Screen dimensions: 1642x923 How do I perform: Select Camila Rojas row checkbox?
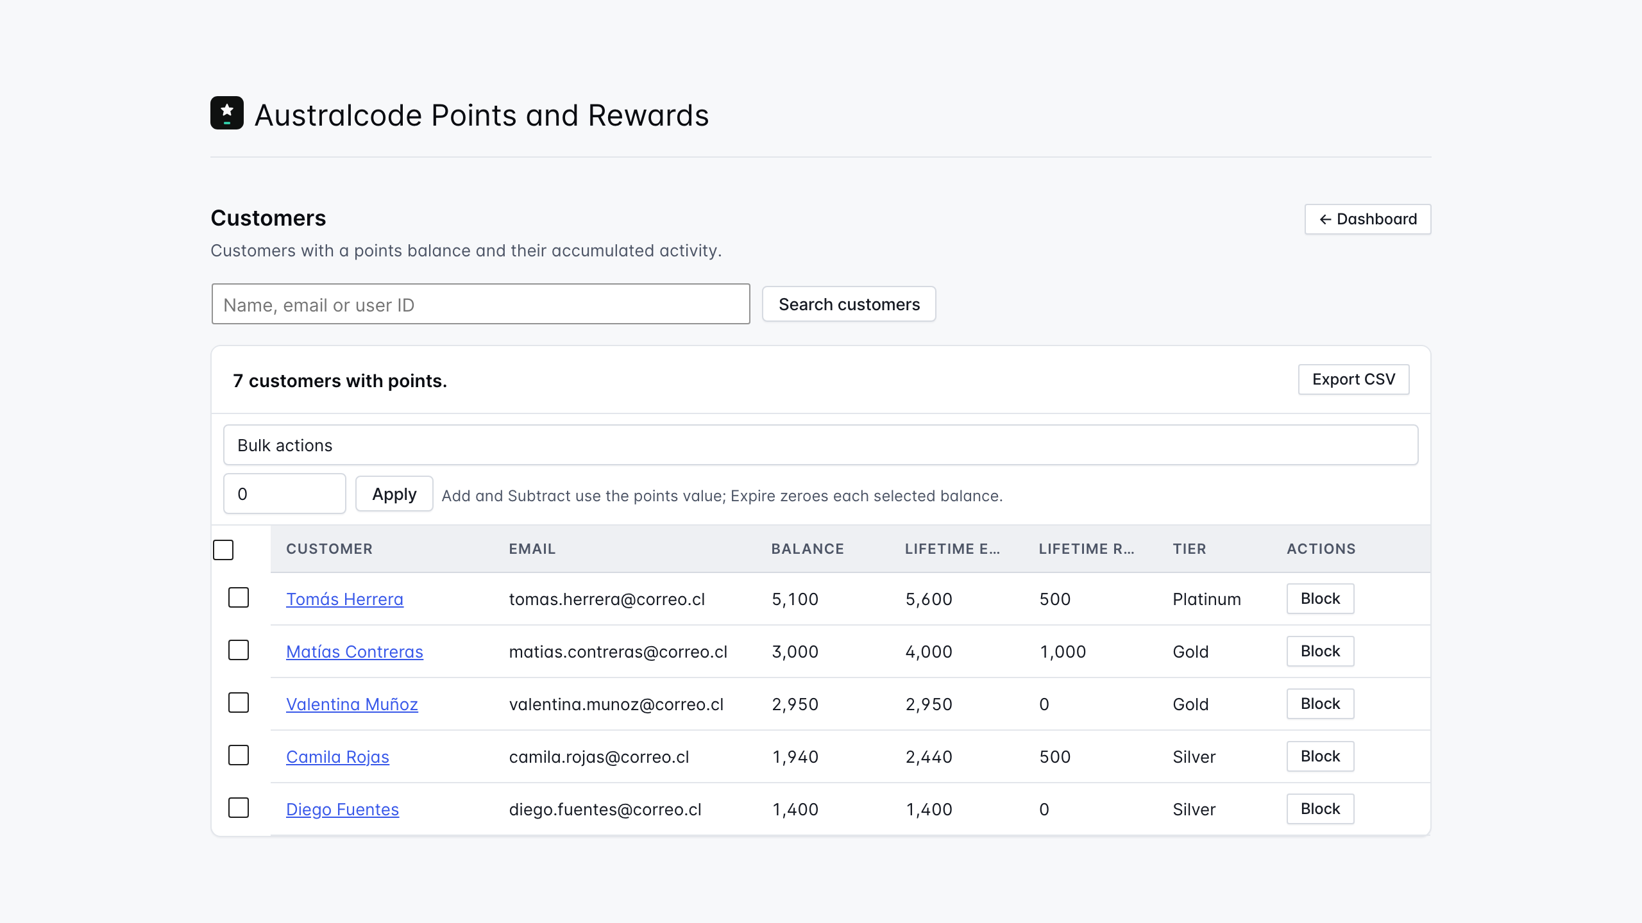coord(239,755)
